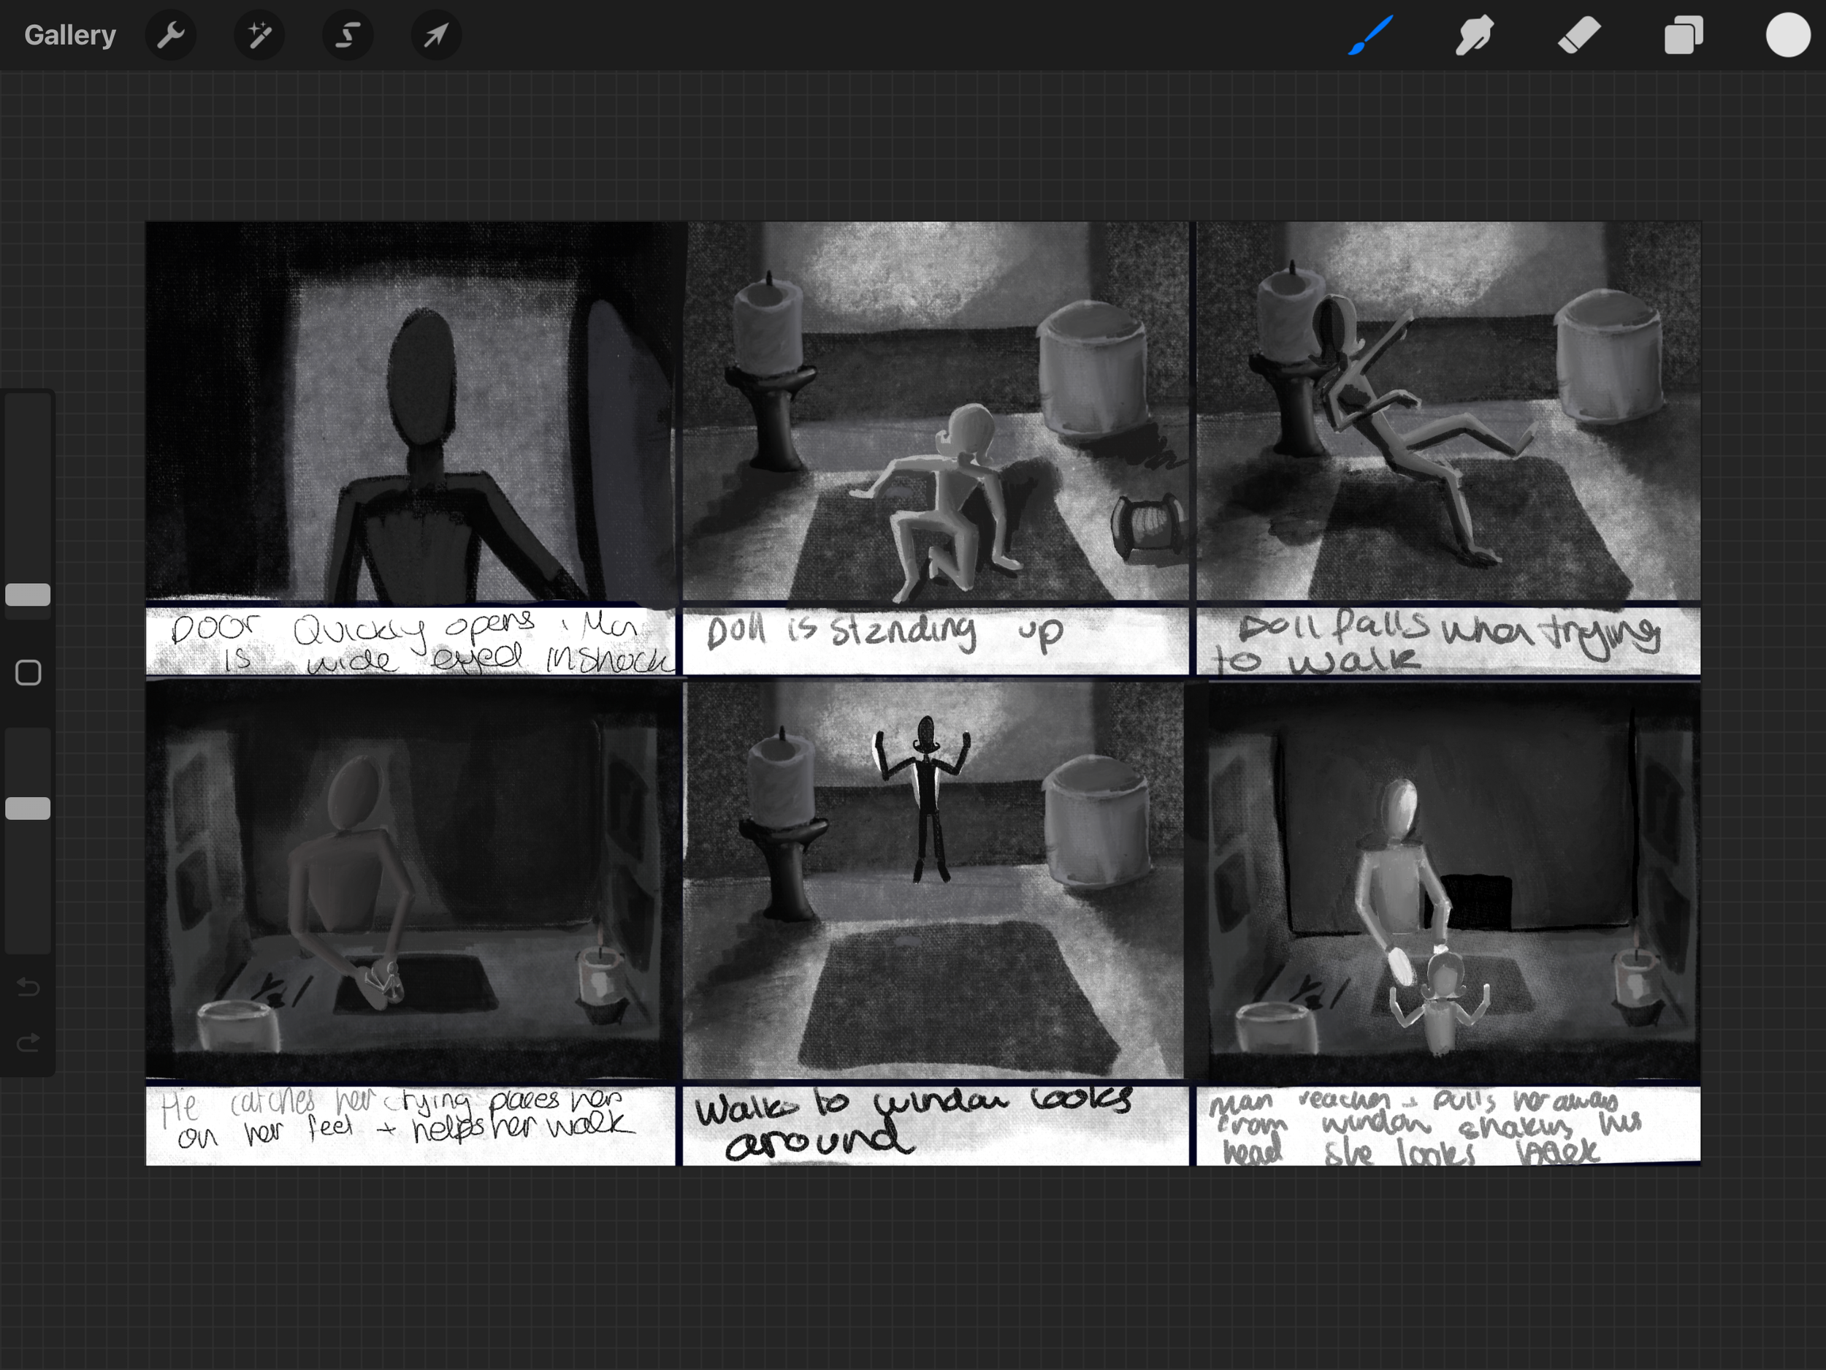Image resolution: width=1826 pixels, height=1370 pixels.
Task: Select the Smudge tool
Action: (1475, 36)
